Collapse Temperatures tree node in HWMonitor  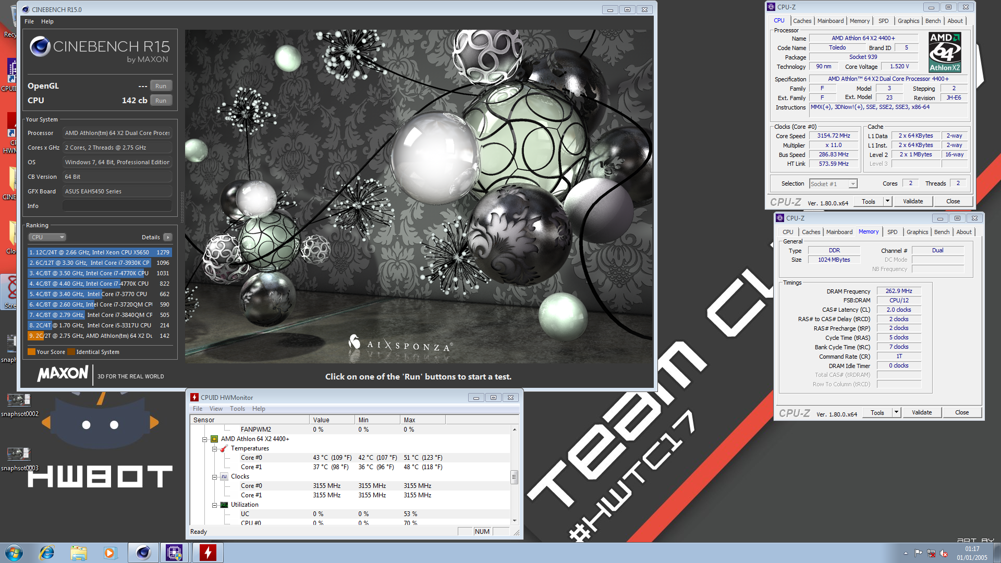214,449
